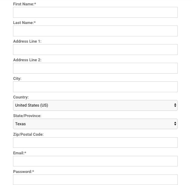Click the City input field
192x185 pixels.
(95, 87)
